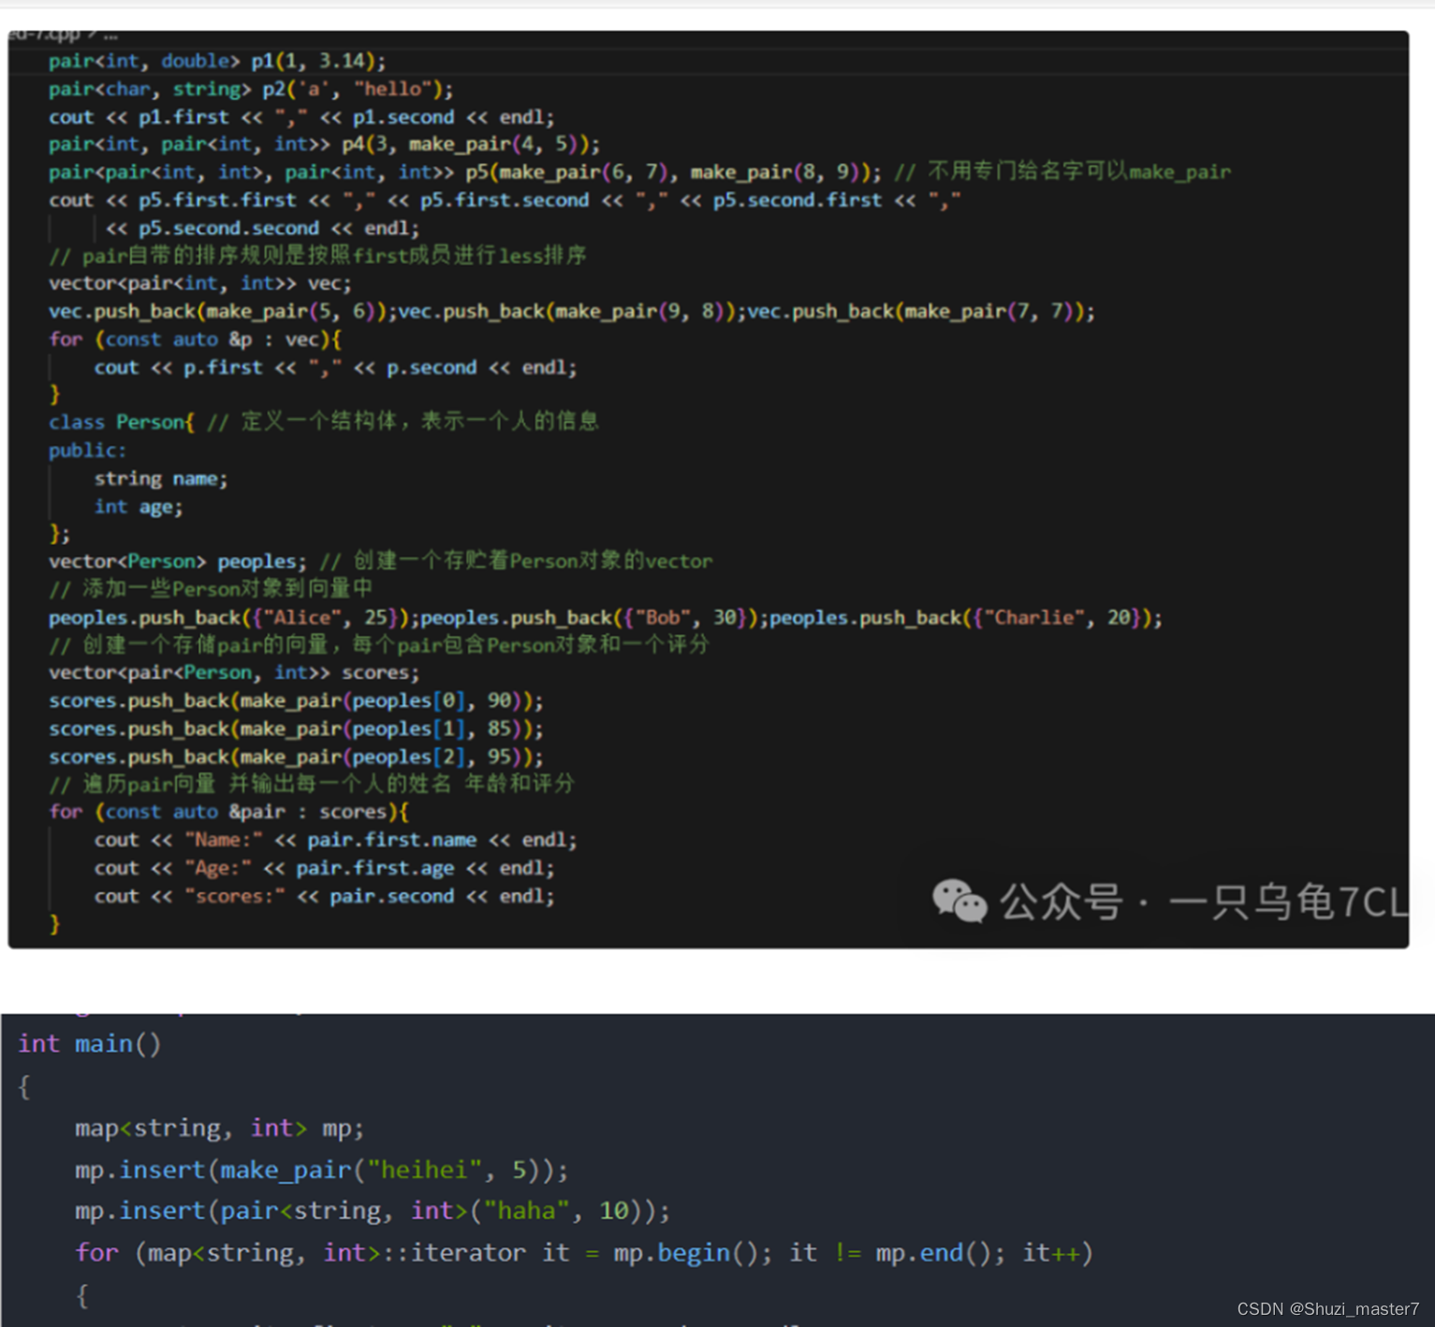Select the for loop iterating over scores
The width and height of the screenshot is (1435, 1327).
click(x=227, y=811)
